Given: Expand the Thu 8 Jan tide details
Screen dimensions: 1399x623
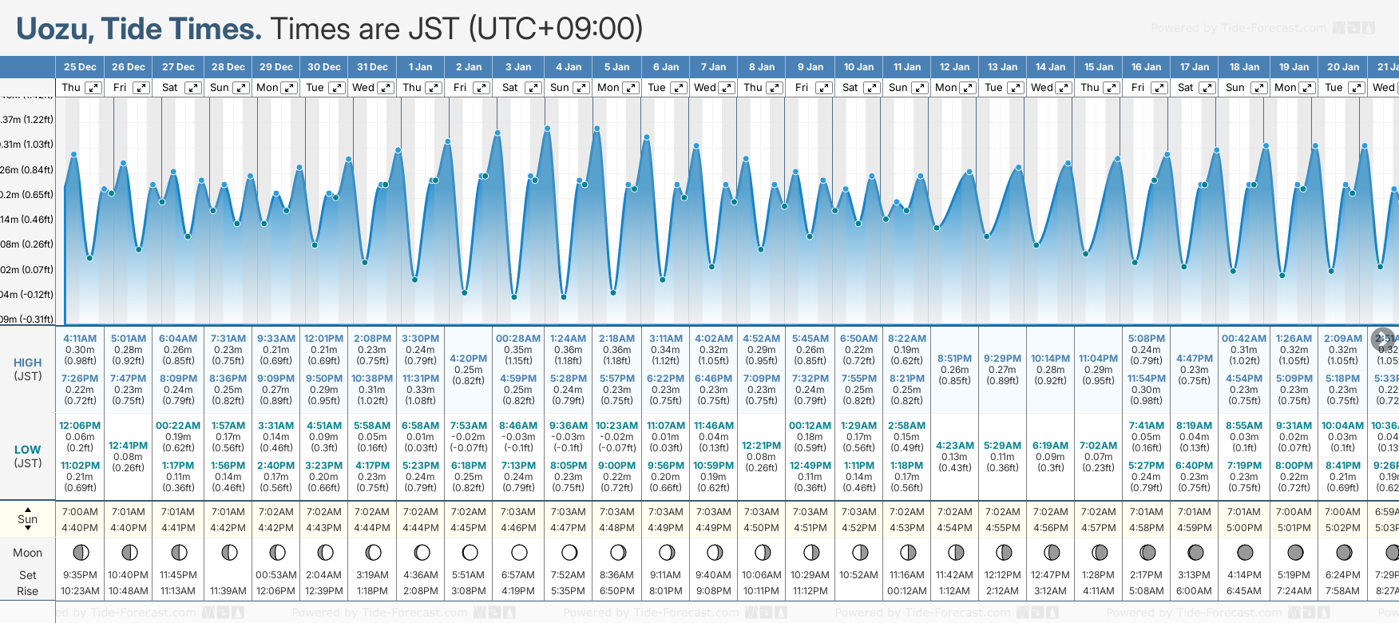Looking at the screenshot, I should pyautogui.click(x=775, y=88).
